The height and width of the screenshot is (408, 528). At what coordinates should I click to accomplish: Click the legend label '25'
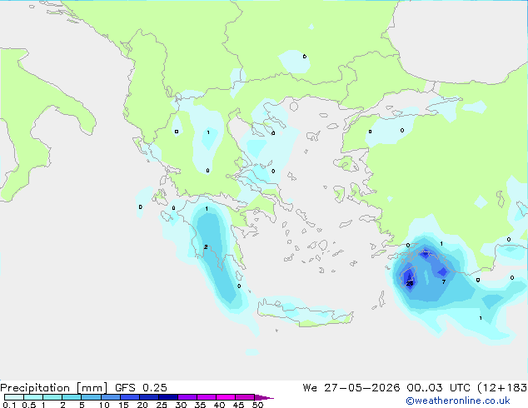pos(162,405)
